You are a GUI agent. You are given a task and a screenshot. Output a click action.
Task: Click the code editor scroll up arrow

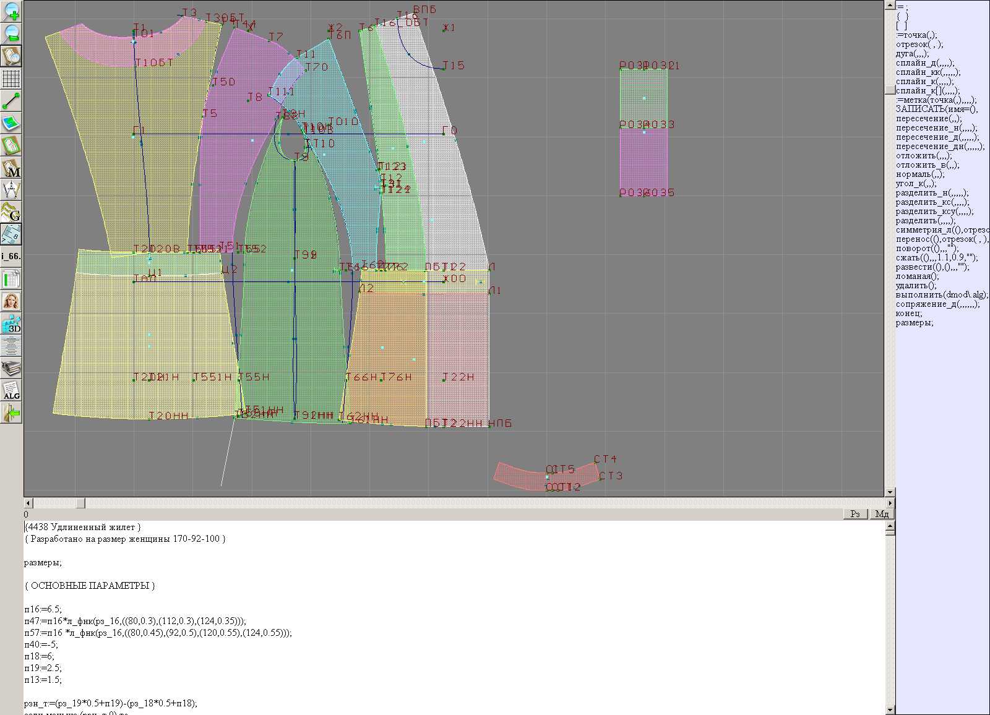tap(890, 526)
